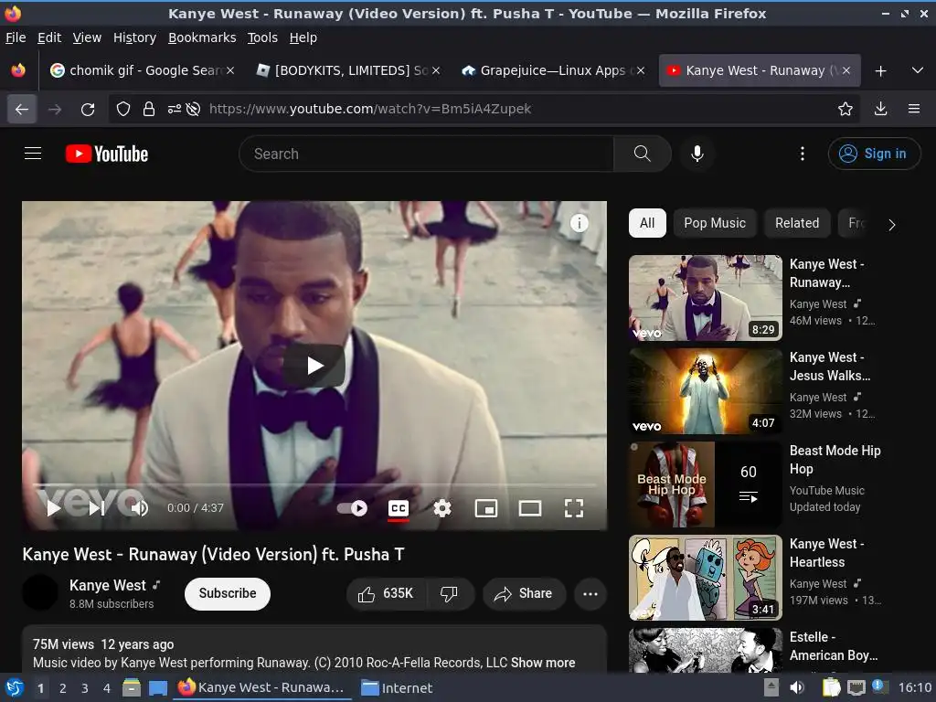Viewport: 936px width, 702px height.
Task: Go to the YouTube home logo
Action: coord(107,154)
